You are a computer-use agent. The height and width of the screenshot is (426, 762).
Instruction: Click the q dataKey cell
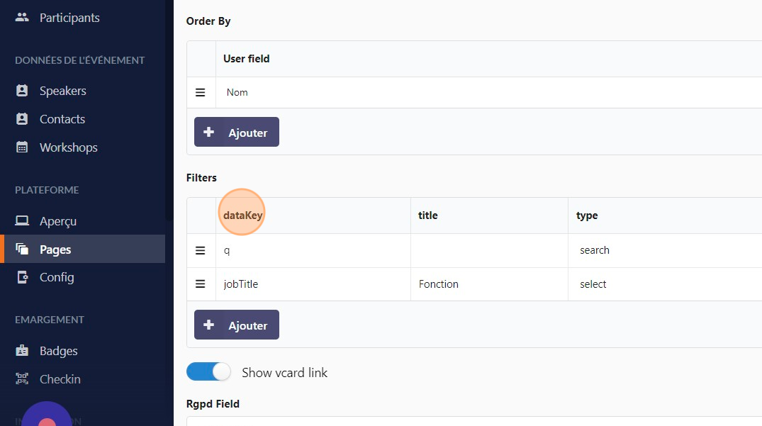[x=312, y=250]
